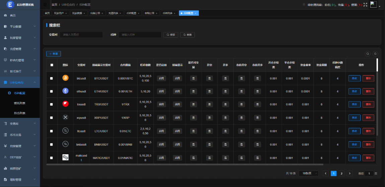Open the user avatar dropdown arrow
The image size is (385, 187).
point(379,6)
